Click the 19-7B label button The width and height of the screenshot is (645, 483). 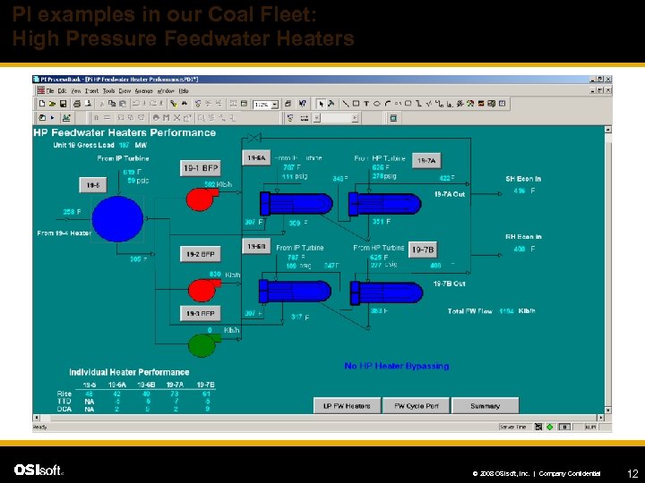423,250
